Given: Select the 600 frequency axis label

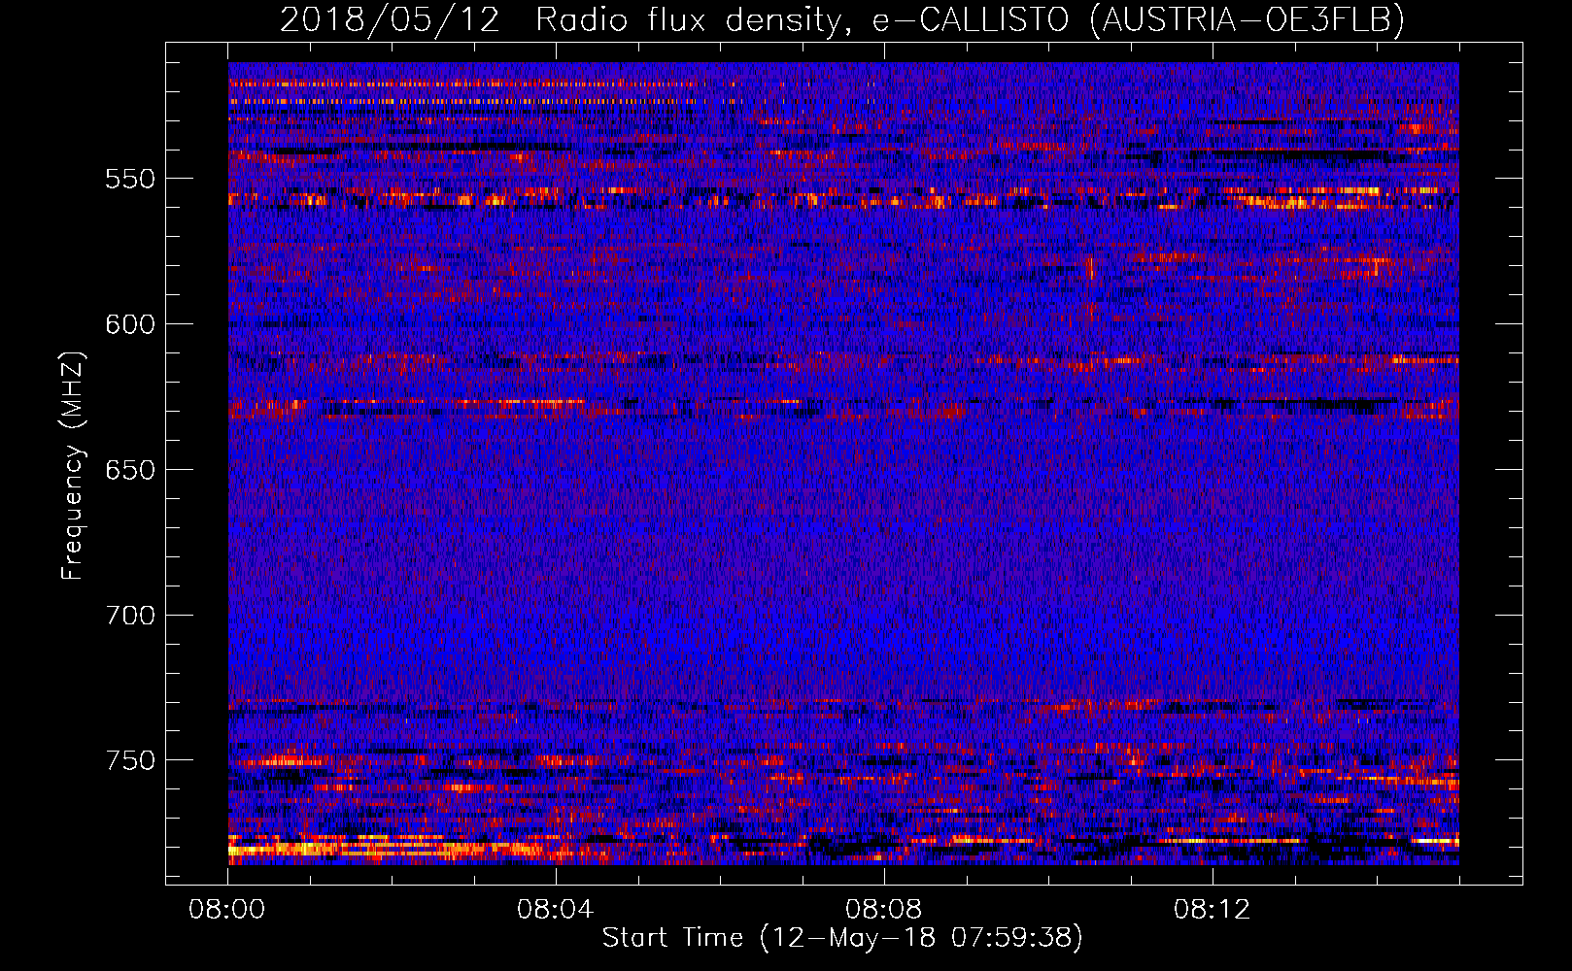Looking at the screenshot, I should [130, 324].
